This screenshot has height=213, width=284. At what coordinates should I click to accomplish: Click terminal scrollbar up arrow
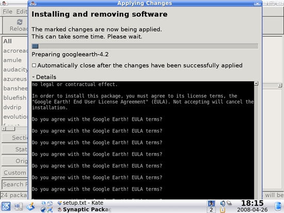click(256, 84)
